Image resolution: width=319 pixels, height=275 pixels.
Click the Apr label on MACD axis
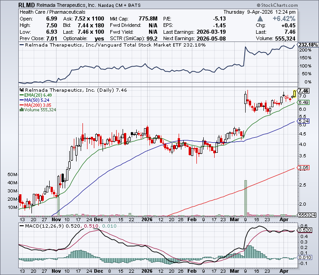pos(284,271)
